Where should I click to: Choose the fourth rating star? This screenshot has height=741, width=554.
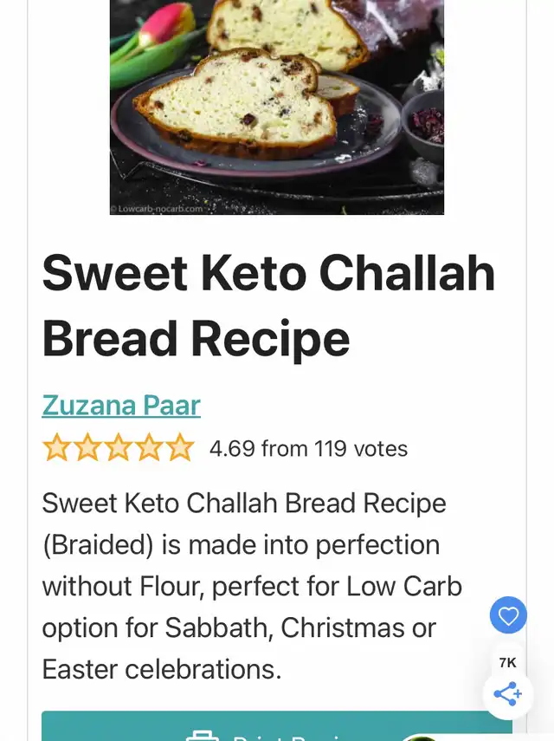pos(149,447)
